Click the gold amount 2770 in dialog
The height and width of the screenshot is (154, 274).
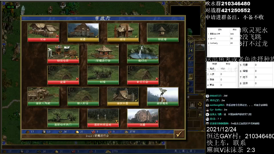pyautogui.click(x=132, y=132)
